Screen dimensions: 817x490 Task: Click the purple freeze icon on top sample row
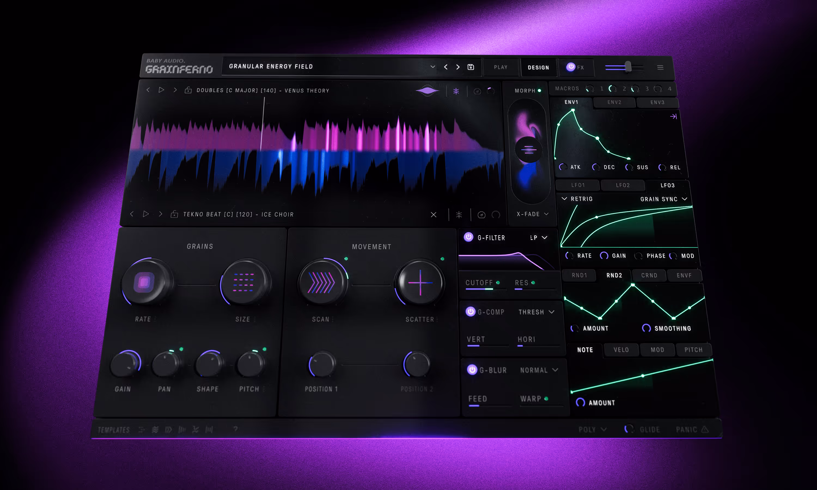[456, 91]
